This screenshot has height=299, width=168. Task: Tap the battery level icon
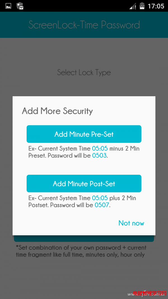pos(142,6)
